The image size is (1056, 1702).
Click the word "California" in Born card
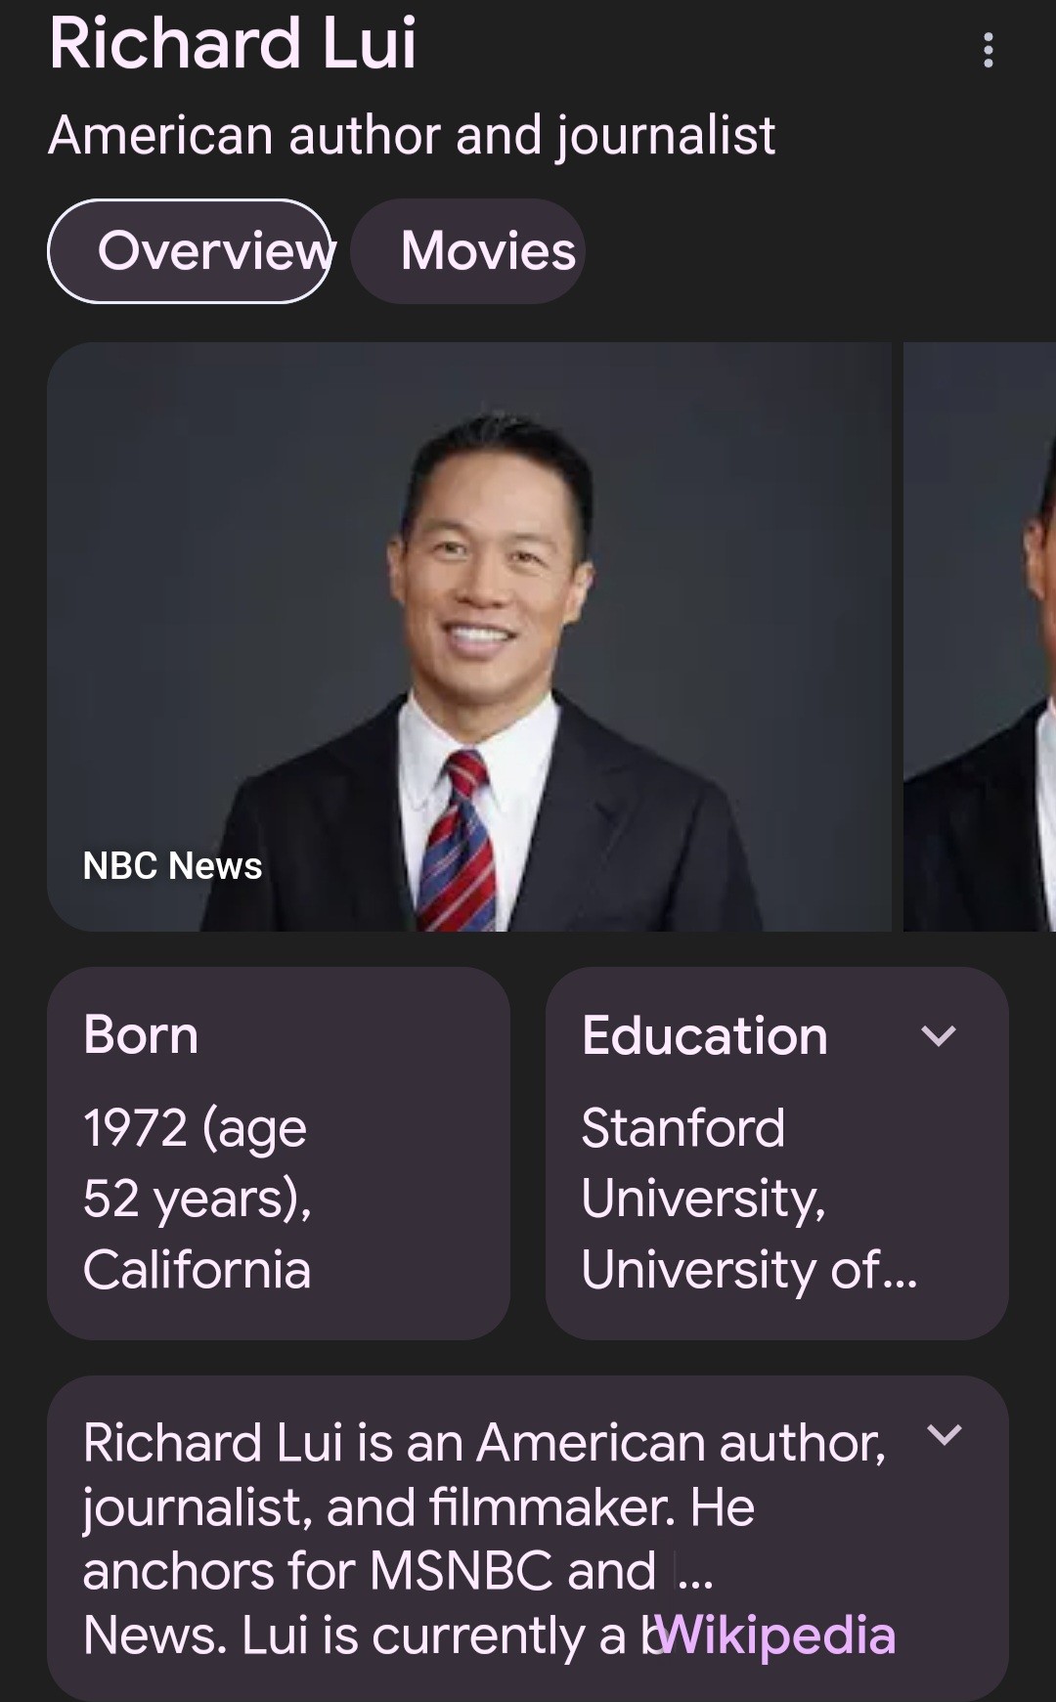click(197, 1270)
